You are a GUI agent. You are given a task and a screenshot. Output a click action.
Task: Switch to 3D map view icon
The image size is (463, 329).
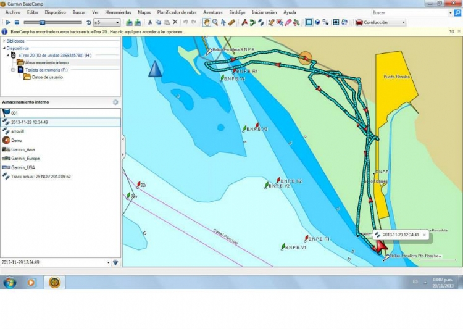coord(317,22)
